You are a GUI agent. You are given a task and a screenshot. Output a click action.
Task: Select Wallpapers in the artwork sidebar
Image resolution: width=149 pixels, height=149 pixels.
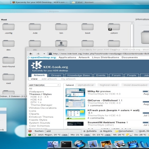[37, 92]
